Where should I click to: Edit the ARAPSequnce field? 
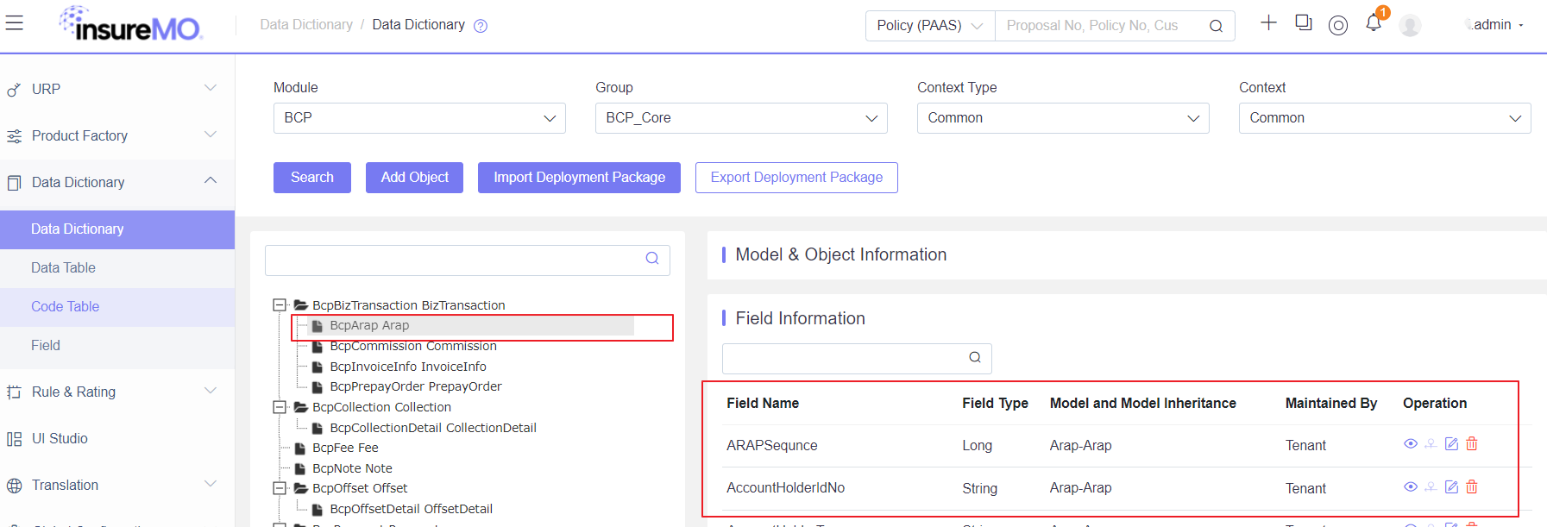click(x=1451, y=443)
